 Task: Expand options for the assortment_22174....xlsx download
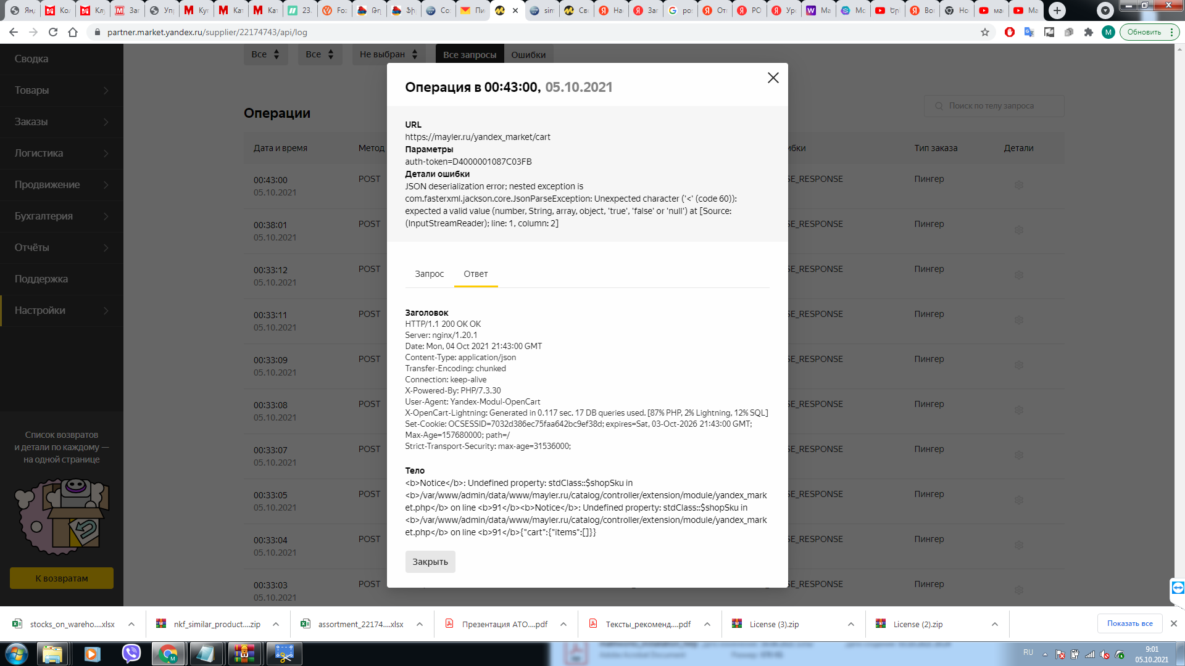(420, 624)
